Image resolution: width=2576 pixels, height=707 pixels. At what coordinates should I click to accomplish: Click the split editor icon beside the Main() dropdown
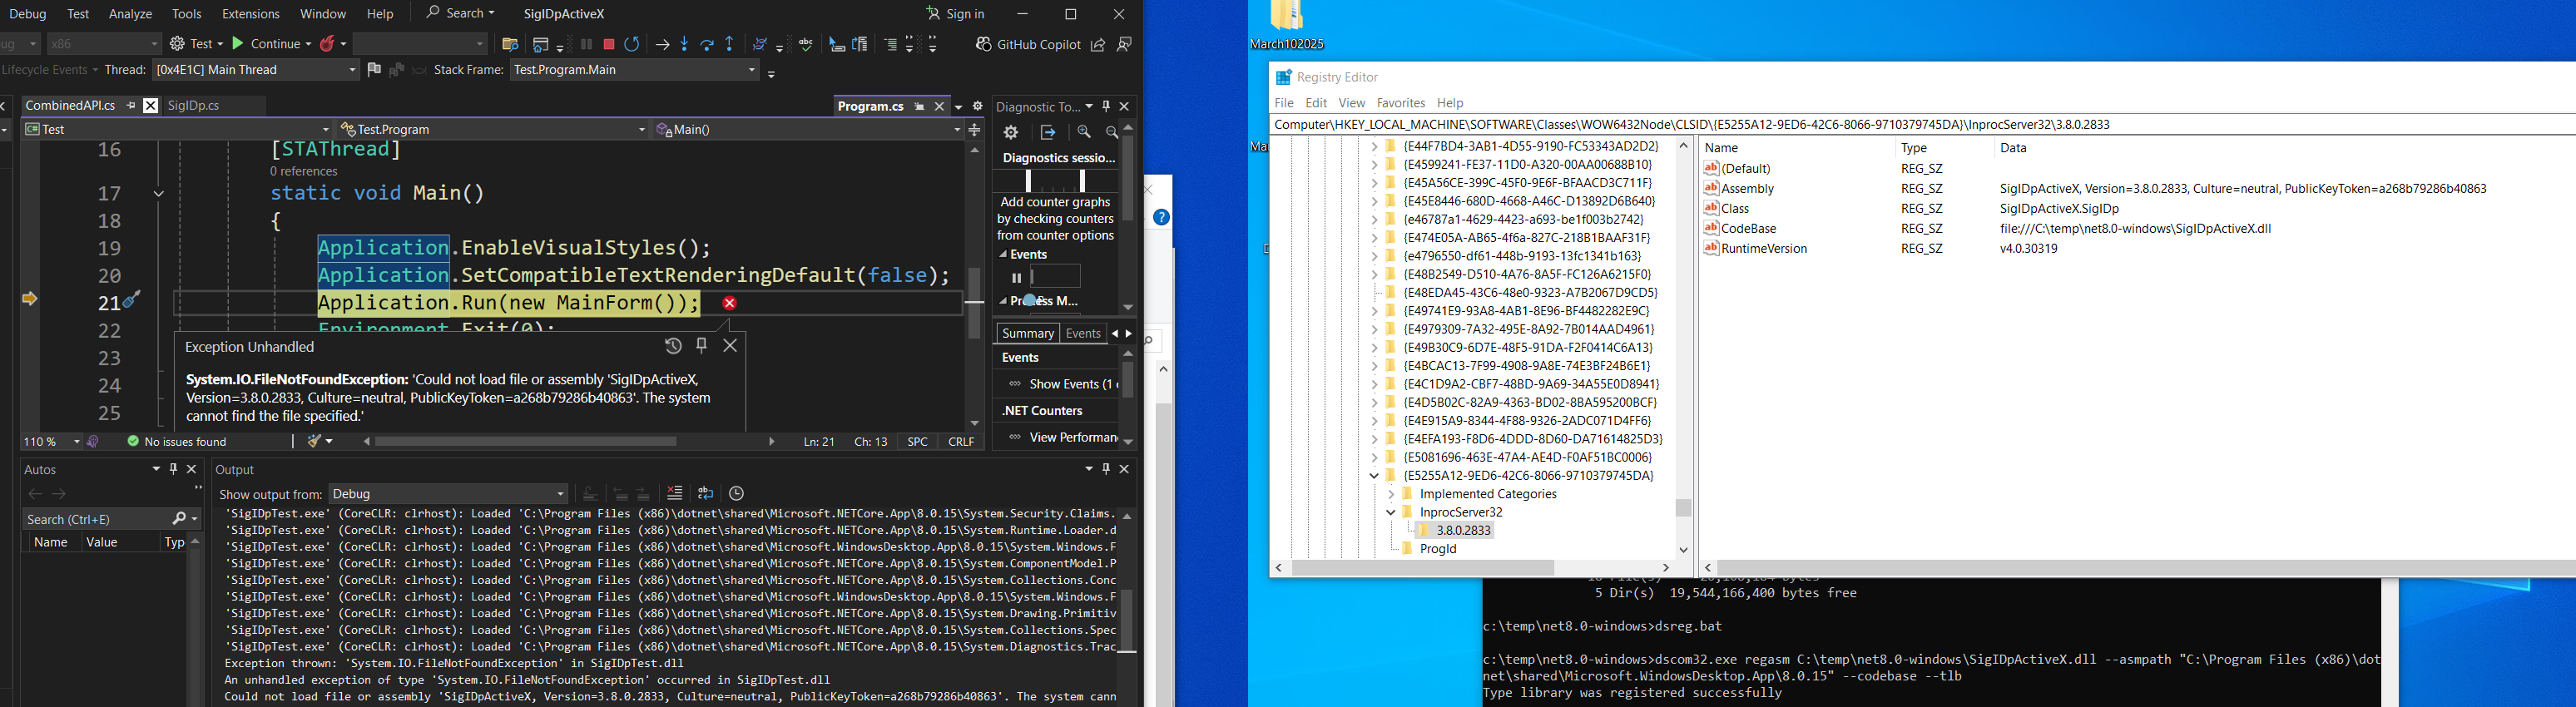975,129
